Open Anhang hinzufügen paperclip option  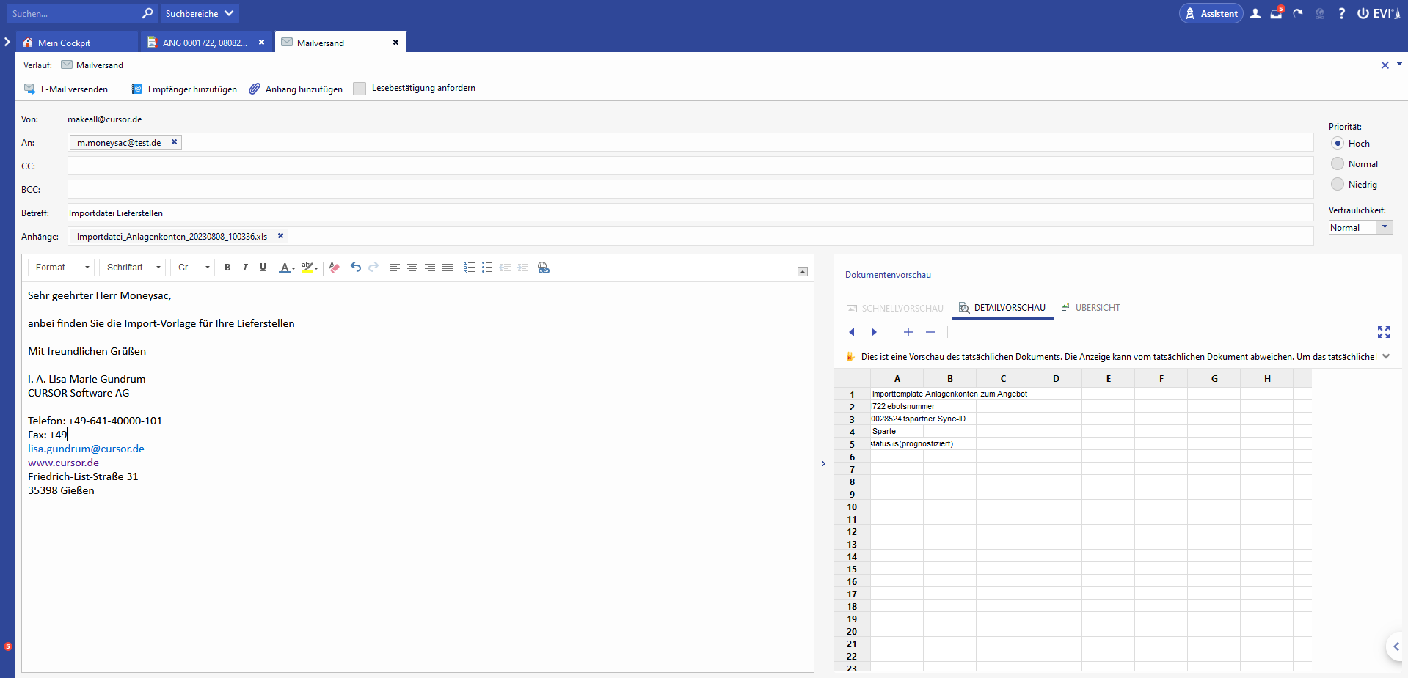(296, 89)
